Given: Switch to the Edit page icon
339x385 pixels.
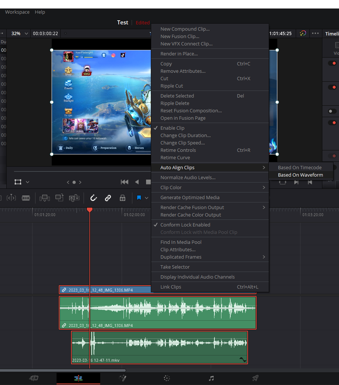Looking at the screenshot, I should (x=78, y=378).
